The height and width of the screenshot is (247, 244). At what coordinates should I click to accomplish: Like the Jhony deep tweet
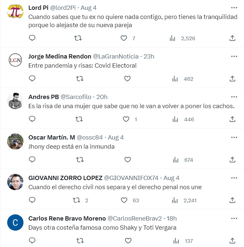coord(128,160)
